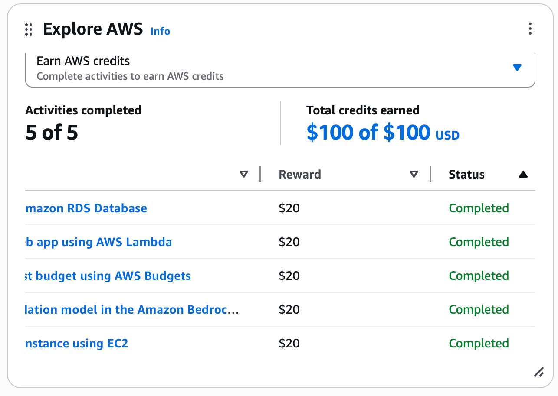Open the AWS Budgets cost budget activity
This screenshot has height=396, width=558.
coord(108,276)
